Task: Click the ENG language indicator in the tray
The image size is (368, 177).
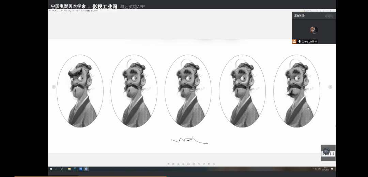Action: coord(319,169)
